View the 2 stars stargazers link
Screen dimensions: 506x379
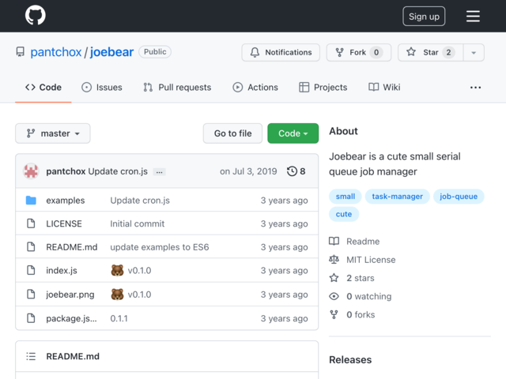coord(352,278)
